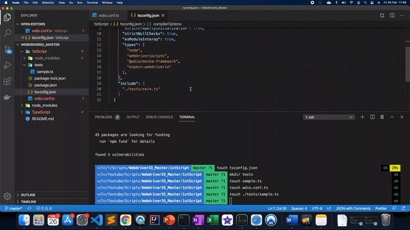Change indentation via Spaces: 4

299,208
